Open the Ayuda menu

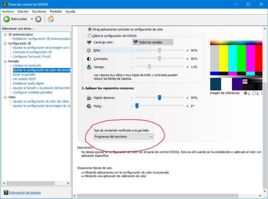(70, 11)
